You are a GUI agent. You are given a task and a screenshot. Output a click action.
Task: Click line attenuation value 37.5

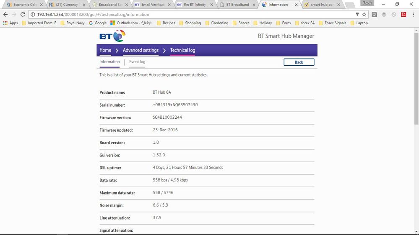click(157, 217)
